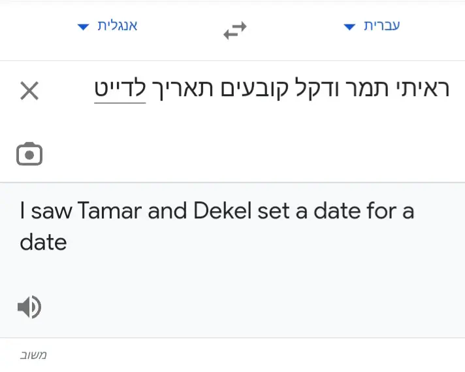Image resolution: width=465 pixels, height=372 pixels.
Task: Open camera translation
Action: click(x=29, y=154)
